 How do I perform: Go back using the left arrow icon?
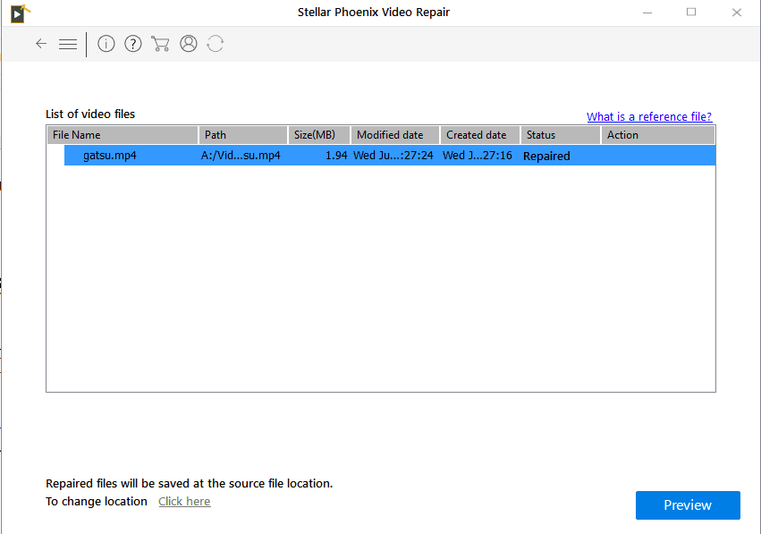pyautogui.click(x=41, y=44)
